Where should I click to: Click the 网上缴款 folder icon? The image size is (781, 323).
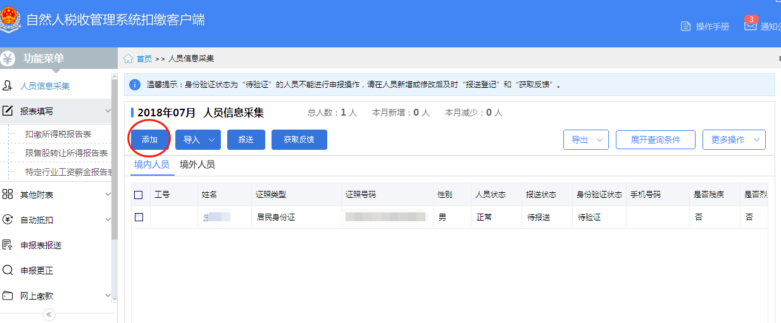coord(8,296)
